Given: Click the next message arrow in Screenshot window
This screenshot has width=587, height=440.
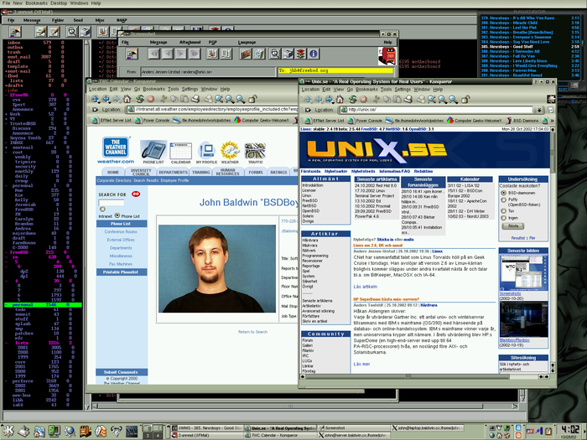Looking at the screenshot, I should [x=181, y=54].
